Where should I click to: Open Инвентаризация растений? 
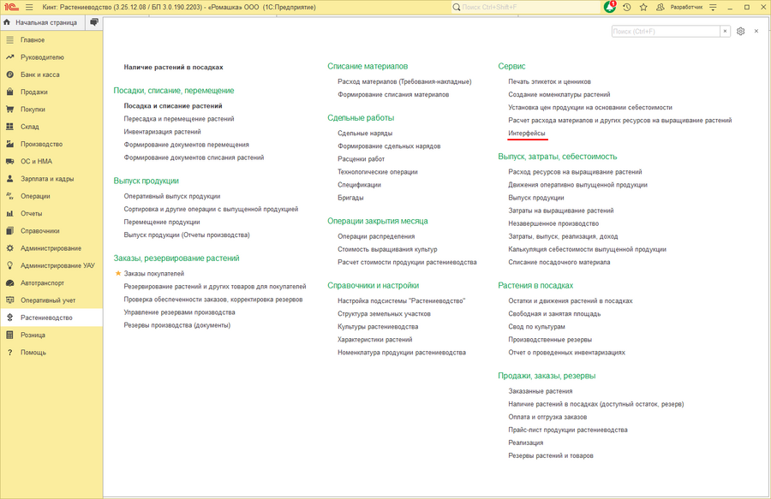162,132
